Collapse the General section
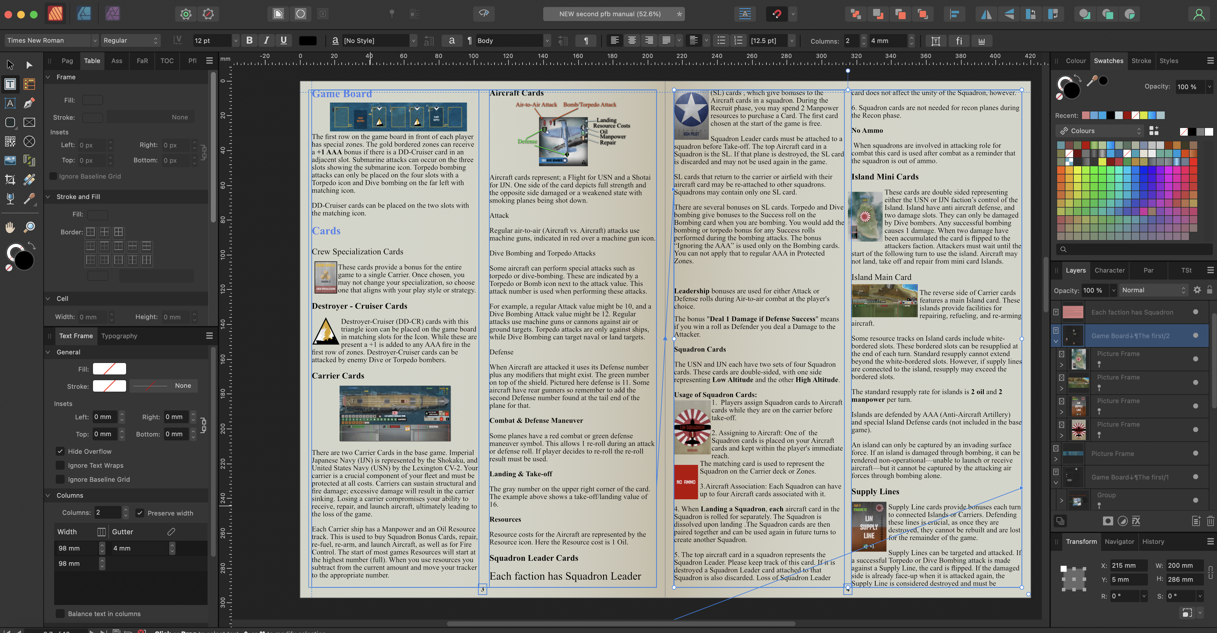 pyautogui.click(x=48, y=352)
